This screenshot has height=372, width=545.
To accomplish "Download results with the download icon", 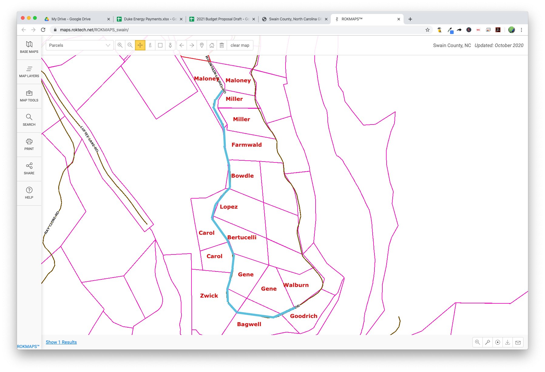I will click(x=507, y=342).
